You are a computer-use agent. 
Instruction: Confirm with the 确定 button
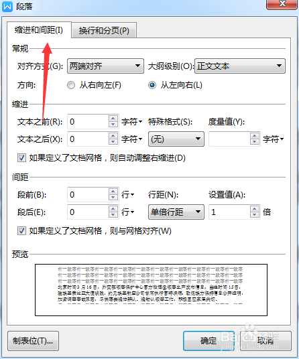[x=208, y=341]
